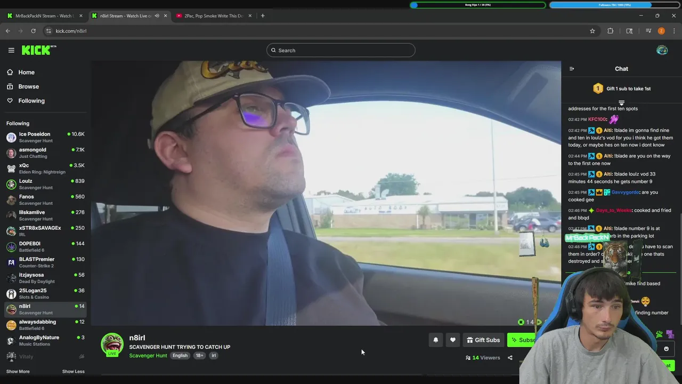Open 25Logan25 channel in following list
The height and width of the screenshot is (384, 682).
pyautogui.click(x=45, y=294)
